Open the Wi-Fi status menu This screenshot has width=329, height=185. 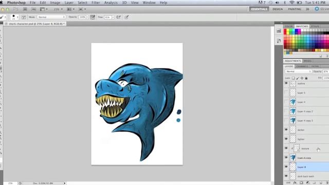point(291,3)
